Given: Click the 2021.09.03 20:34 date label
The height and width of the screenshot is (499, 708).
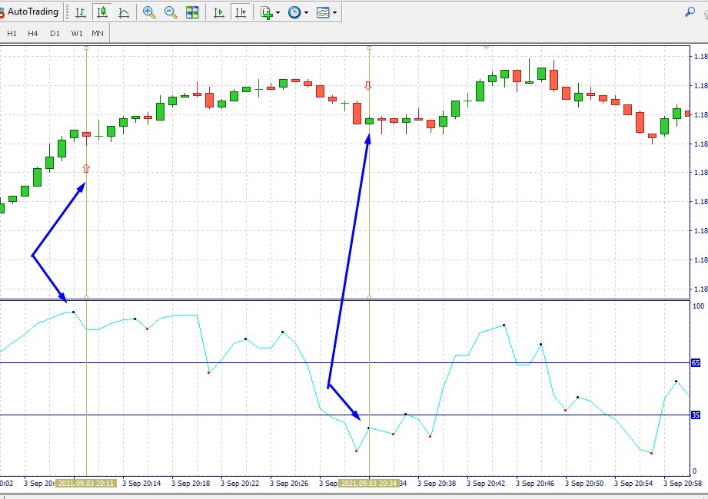Looking at the screenshot, I should point(369,483).
